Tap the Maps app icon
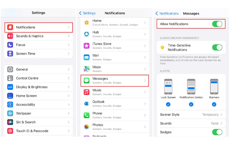 (87, 69)
